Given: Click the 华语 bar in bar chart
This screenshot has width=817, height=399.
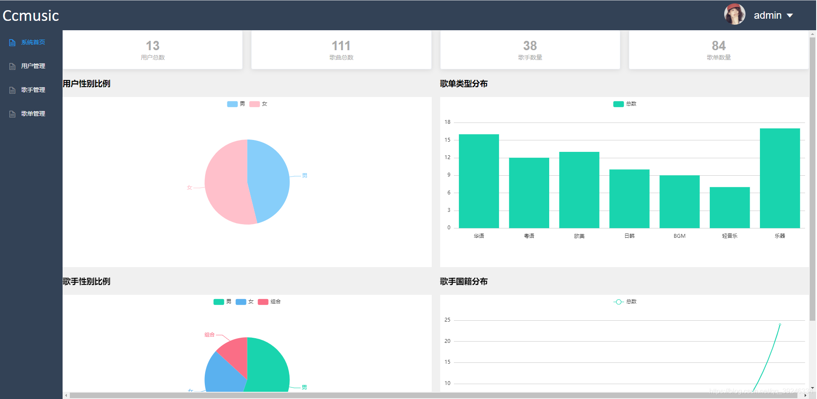Looking at the screenshot, I should (x=479, y=181).
